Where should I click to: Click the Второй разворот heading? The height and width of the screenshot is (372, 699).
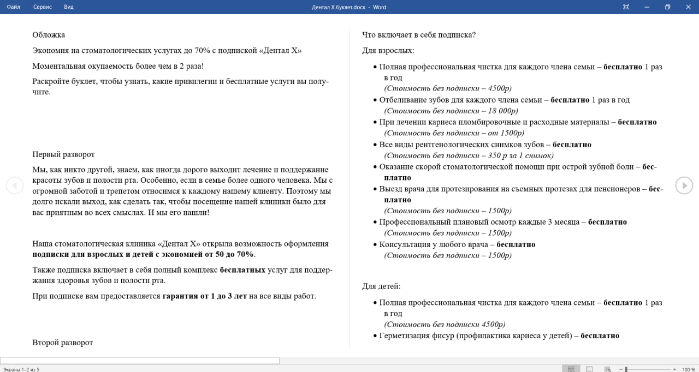(63, 343)
